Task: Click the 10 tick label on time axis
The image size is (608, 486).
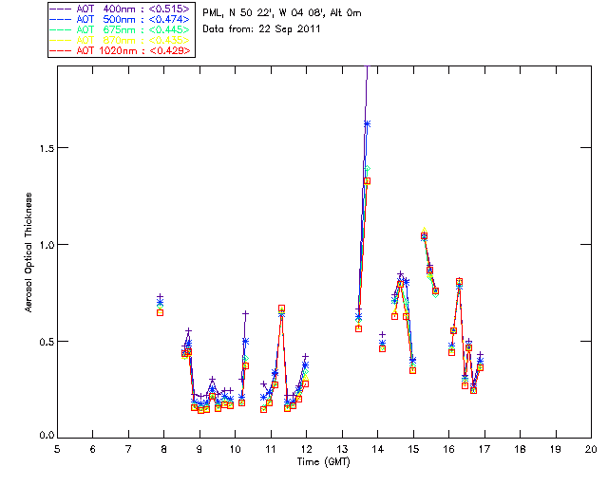Action: tap(235, 448)
